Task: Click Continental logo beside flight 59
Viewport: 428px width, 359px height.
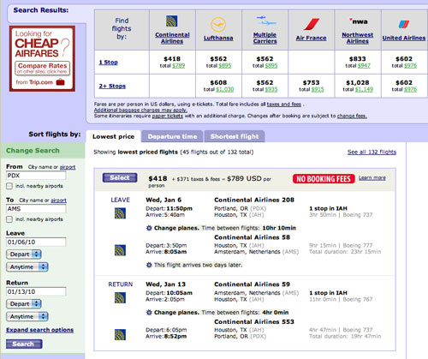Action: coord(120,298)
